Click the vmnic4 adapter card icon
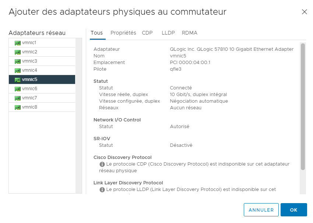 pyautogui.click(x=18, y=71)
